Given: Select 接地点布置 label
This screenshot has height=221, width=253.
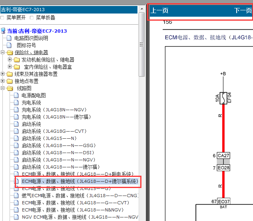Looking at the screenshot, I should tap(26, 81).
